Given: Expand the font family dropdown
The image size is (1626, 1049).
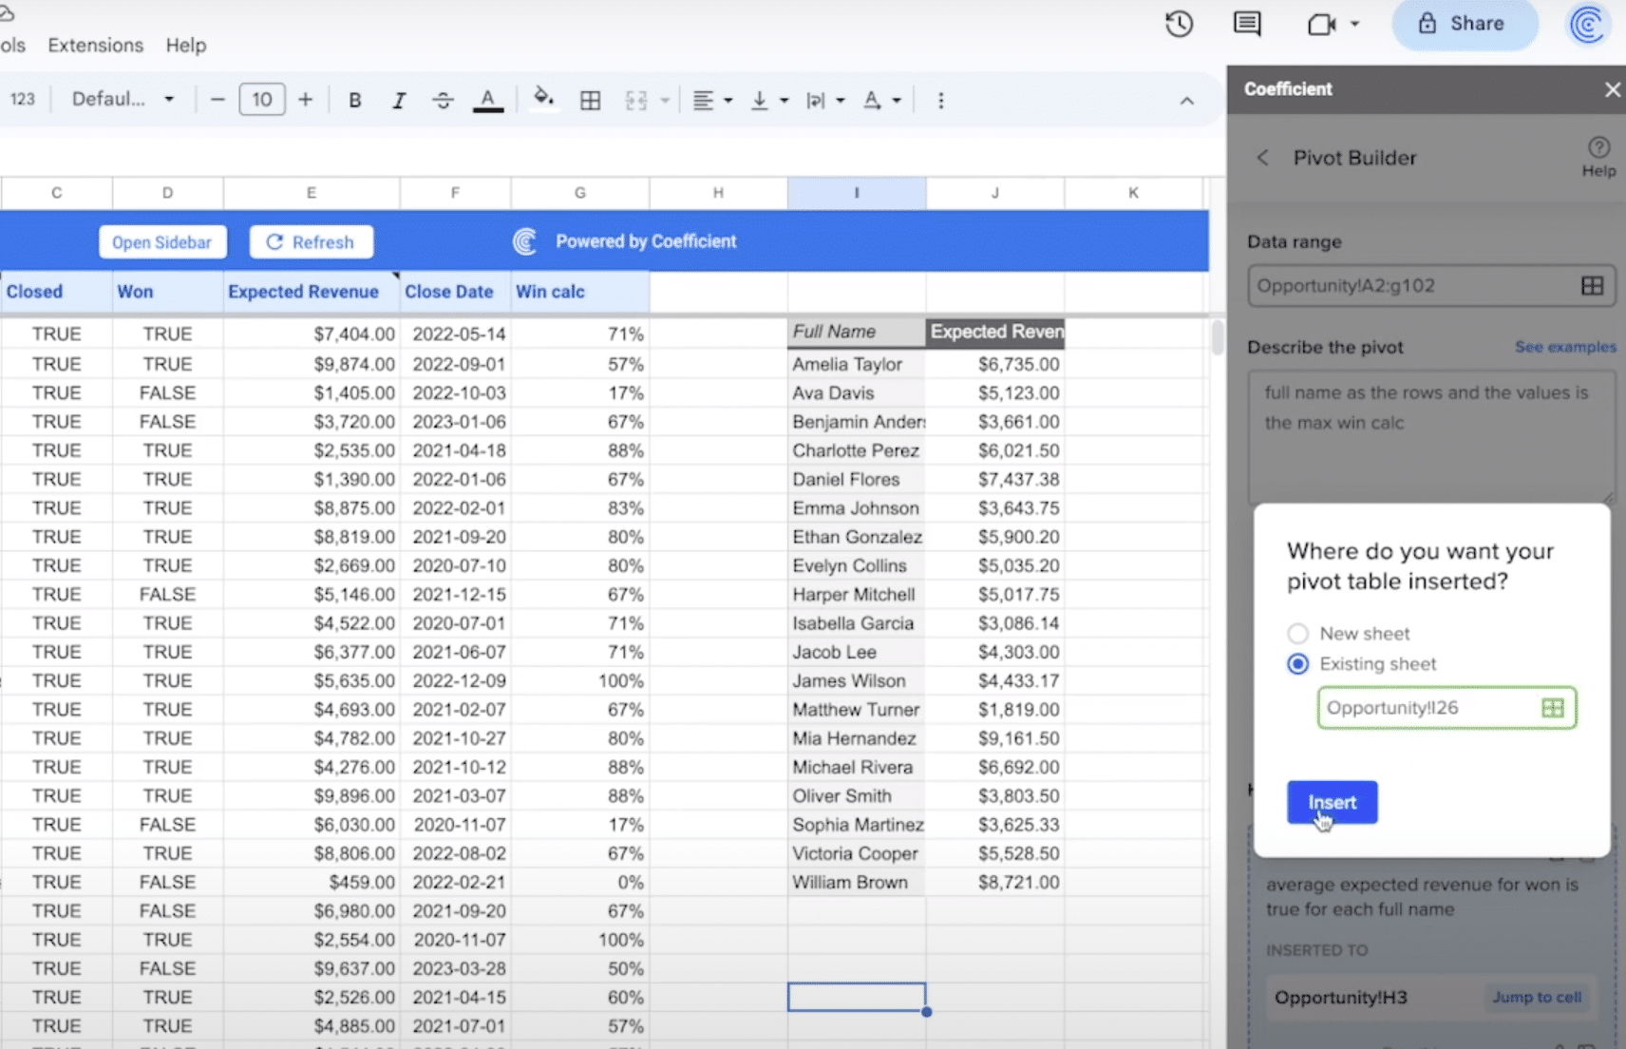Looking at the screenshot, I should tap(123, 100).
